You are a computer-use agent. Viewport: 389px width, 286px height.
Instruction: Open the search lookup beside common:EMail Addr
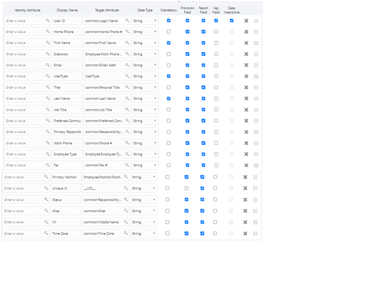[127, 65]
